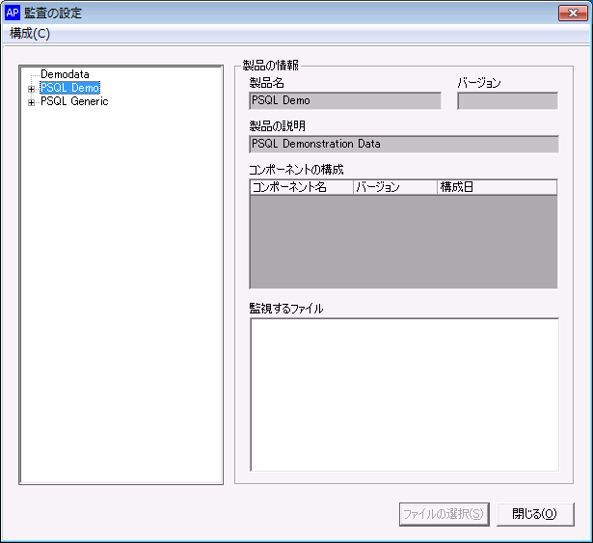The width and height of the screenshot is (593, 543).
Task: Click the 構成日 column header
Action: click(496, 187)
